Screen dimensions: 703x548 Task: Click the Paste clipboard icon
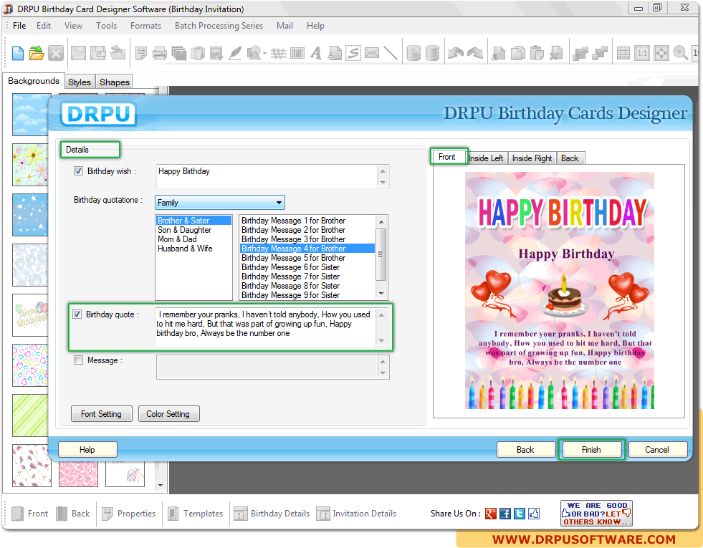537,53
